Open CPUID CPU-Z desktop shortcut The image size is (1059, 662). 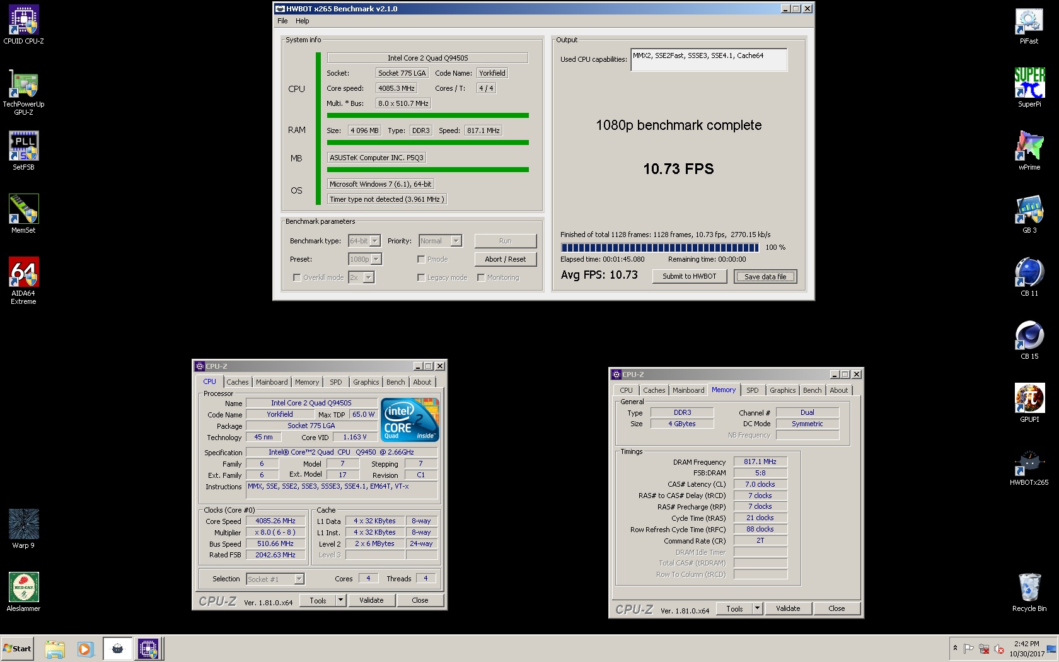(x=23, y=25)
